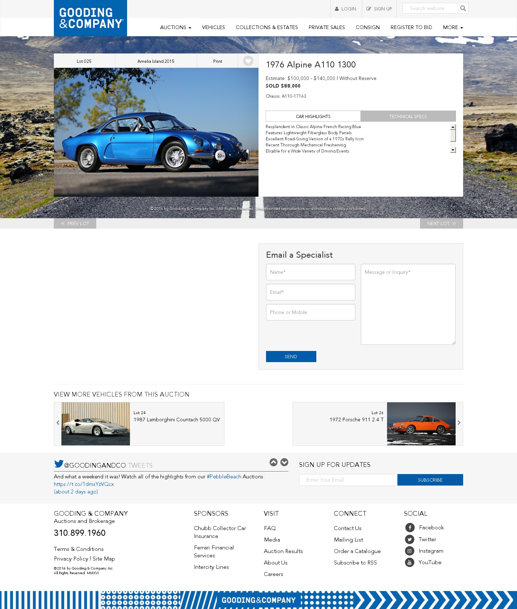
Task: Click the Twitter bird icon beside @GOODINGANDCO
Action: 59,464
